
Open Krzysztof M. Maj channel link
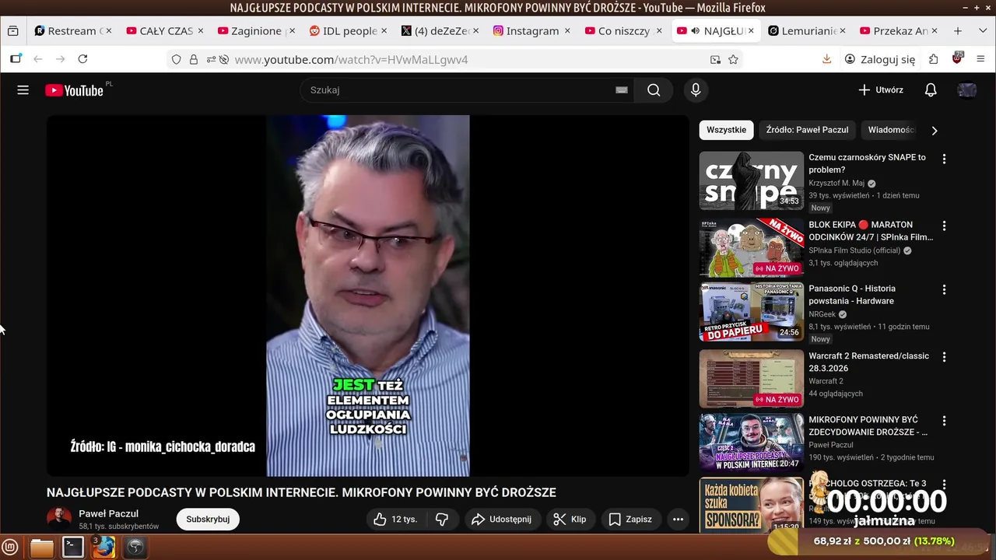coord(836,184)
